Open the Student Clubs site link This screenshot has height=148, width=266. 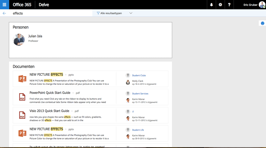click(139, 75)
